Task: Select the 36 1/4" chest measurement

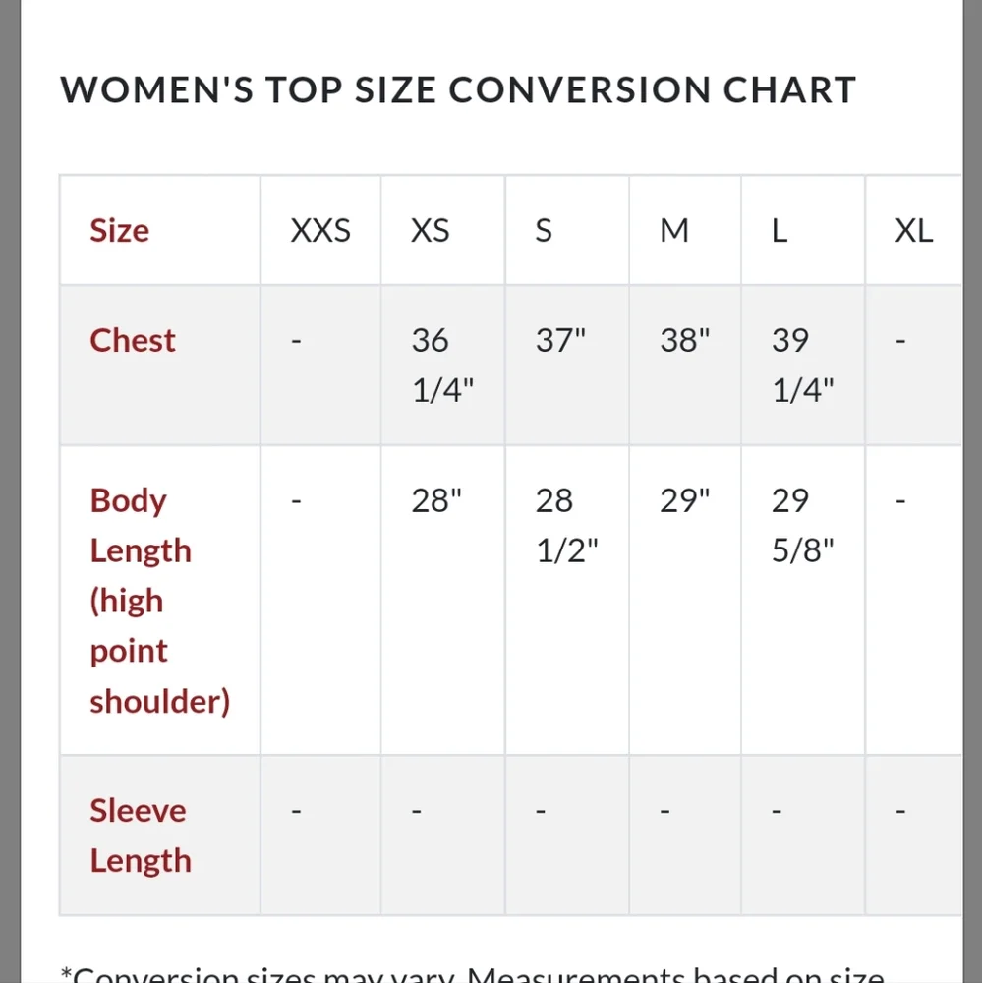Action: pyautogui.click(x=442, y=366)
